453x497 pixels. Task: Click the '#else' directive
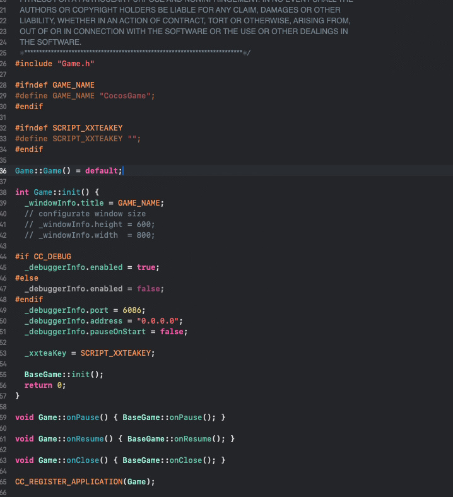[26, 278]
